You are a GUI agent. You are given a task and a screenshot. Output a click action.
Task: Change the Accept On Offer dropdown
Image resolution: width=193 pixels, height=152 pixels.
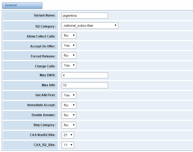69,45
